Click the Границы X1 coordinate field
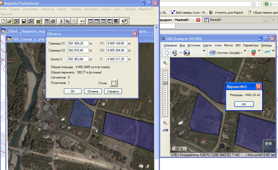This screenshot has width=278, height=170. point(78,43)
